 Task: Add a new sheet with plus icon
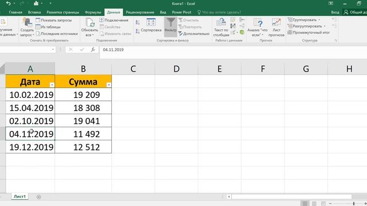click(38, 197)
